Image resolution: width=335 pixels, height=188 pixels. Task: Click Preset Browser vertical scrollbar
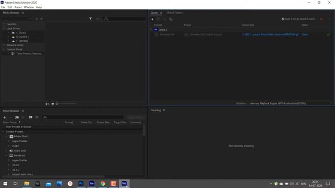[x=144, y=130]
